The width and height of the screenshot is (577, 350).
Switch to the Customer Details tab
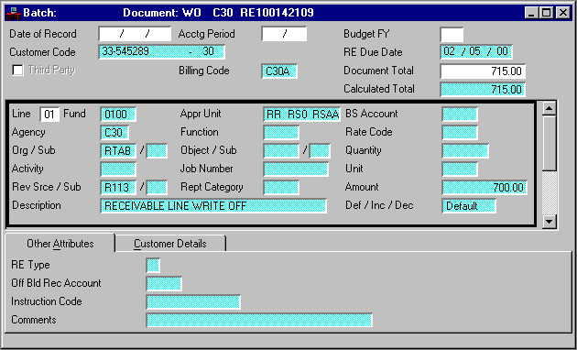(170, 244)
